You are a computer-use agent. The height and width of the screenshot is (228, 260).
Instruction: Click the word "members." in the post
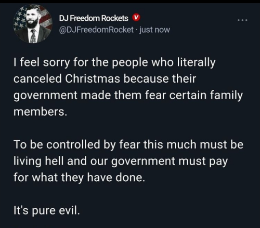(40, 112)
